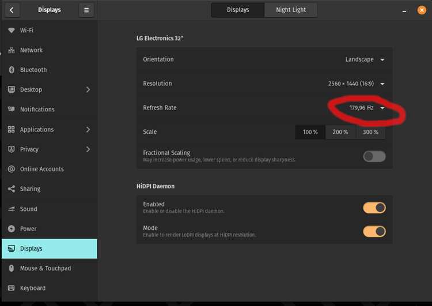Click the Desktop monitor icon
The height and width of the screenshot is (306, 432).
coord(12,89)
